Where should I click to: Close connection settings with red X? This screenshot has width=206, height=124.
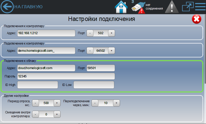(196, 19)
